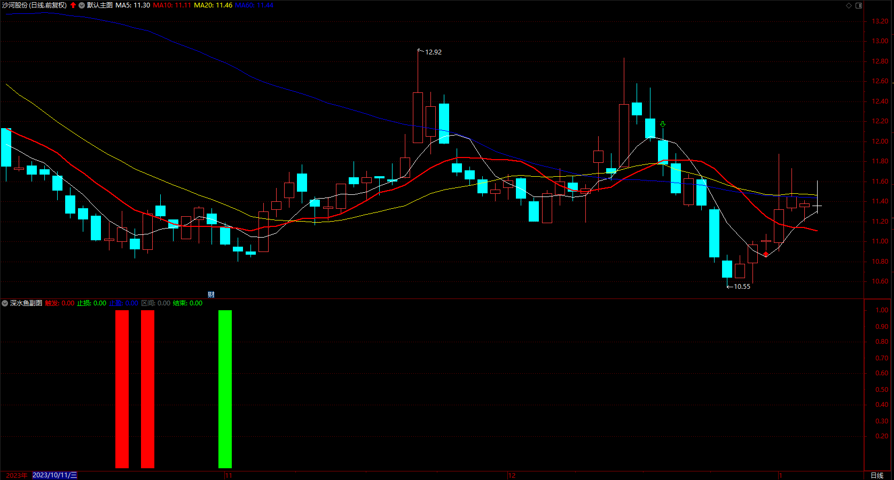894x480 pixels.
Task: Click the diamond icon at the chart's top right
Action: pyautogui.click(x=849, y=5)
